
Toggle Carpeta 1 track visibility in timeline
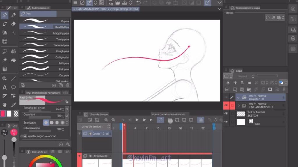coord(79,134)
